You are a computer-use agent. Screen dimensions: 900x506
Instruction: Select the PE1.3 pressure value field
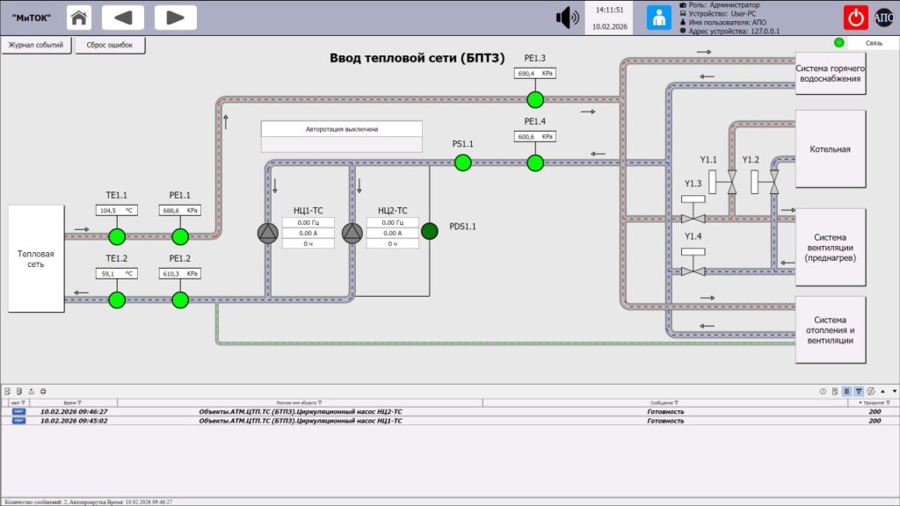tap(535, 74)
